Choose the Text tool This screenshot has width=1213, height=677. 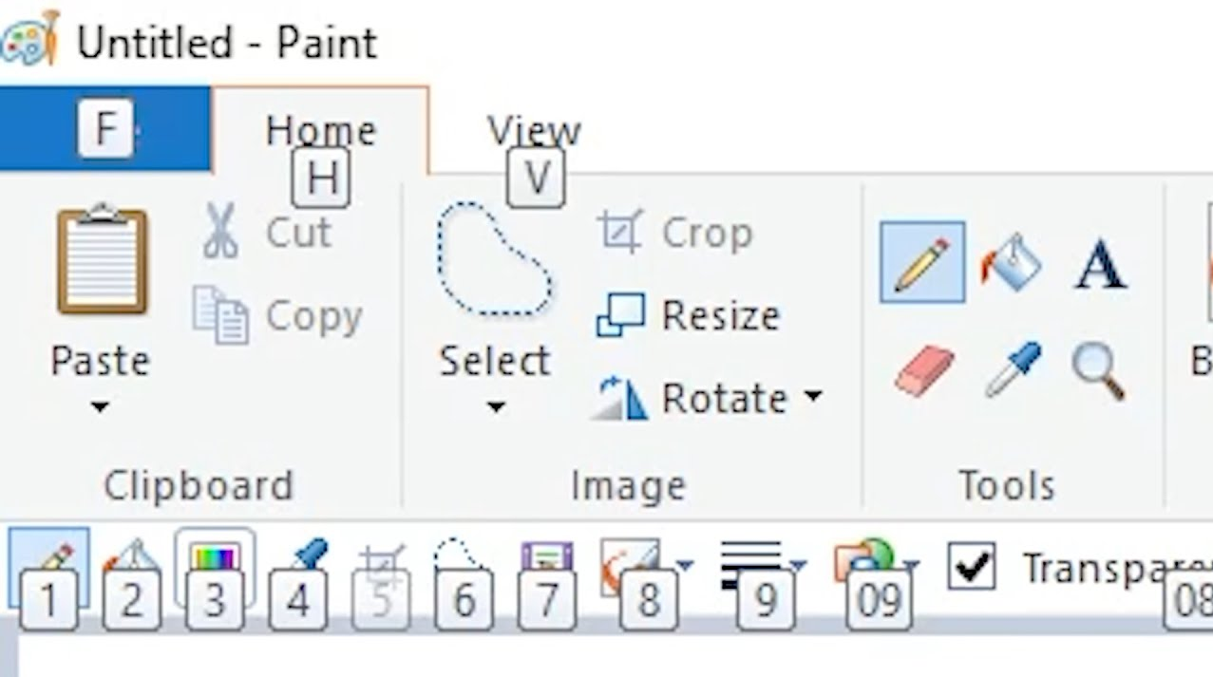pos(1100,264)
